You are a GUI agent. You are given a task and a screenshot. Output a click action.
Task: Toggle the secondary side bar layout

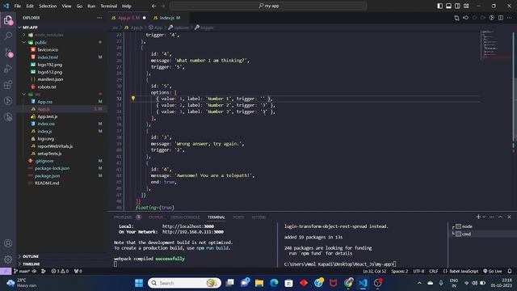(457, 6)
